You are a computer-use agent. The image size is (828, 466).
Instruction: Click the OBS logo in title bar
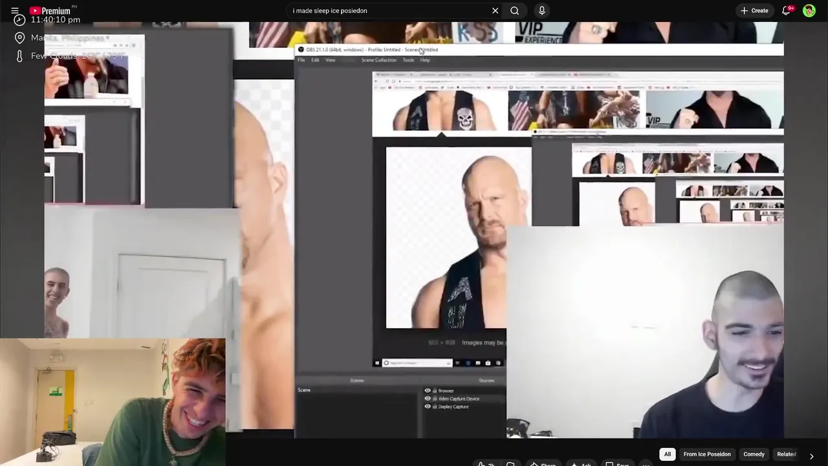301,50
